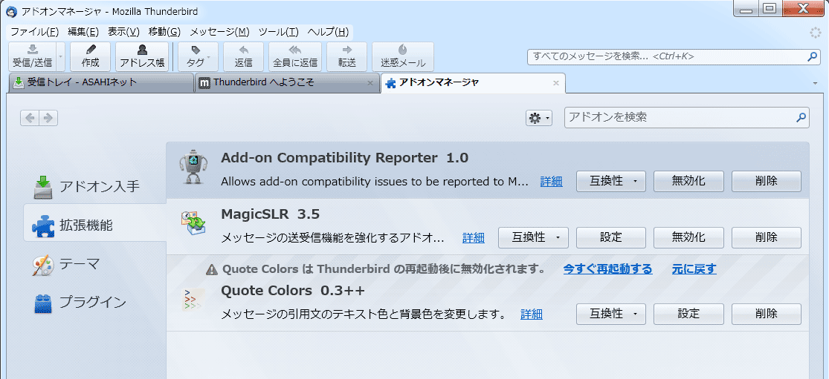This screenshot has width=829, height=379.
Task: Open the 編集(E) menu
Action: (x=83, y=32)
